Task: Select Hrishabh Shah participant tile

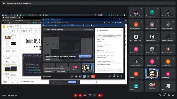Action: coord(168,61)
